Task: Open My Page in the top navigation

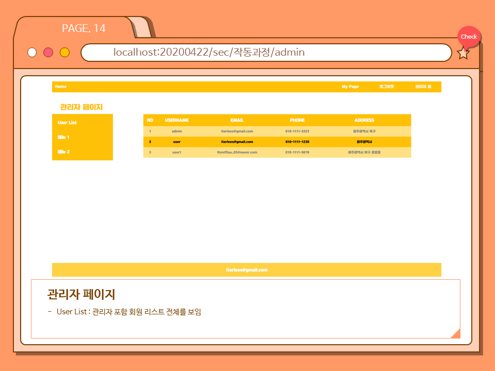Action: pos(350,87)
